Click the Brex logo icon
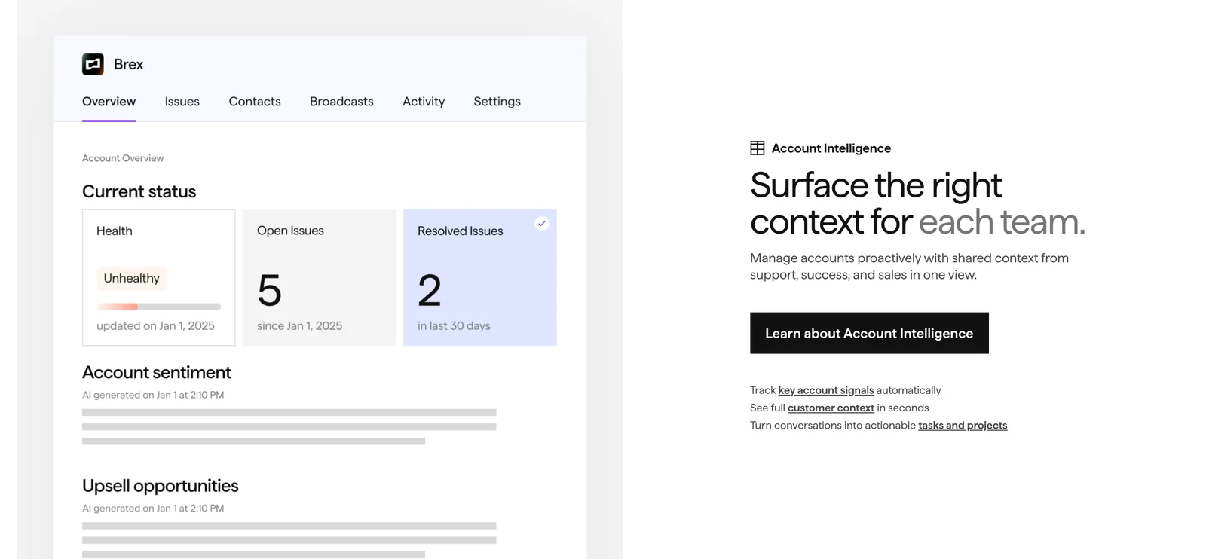Screen dimensions: 1206x559 tap(93, 64)
